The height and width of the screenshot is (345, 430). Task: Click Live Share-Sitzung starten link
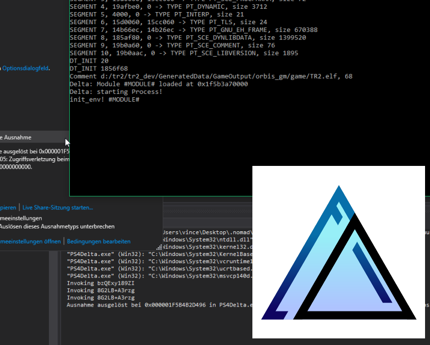58,208
